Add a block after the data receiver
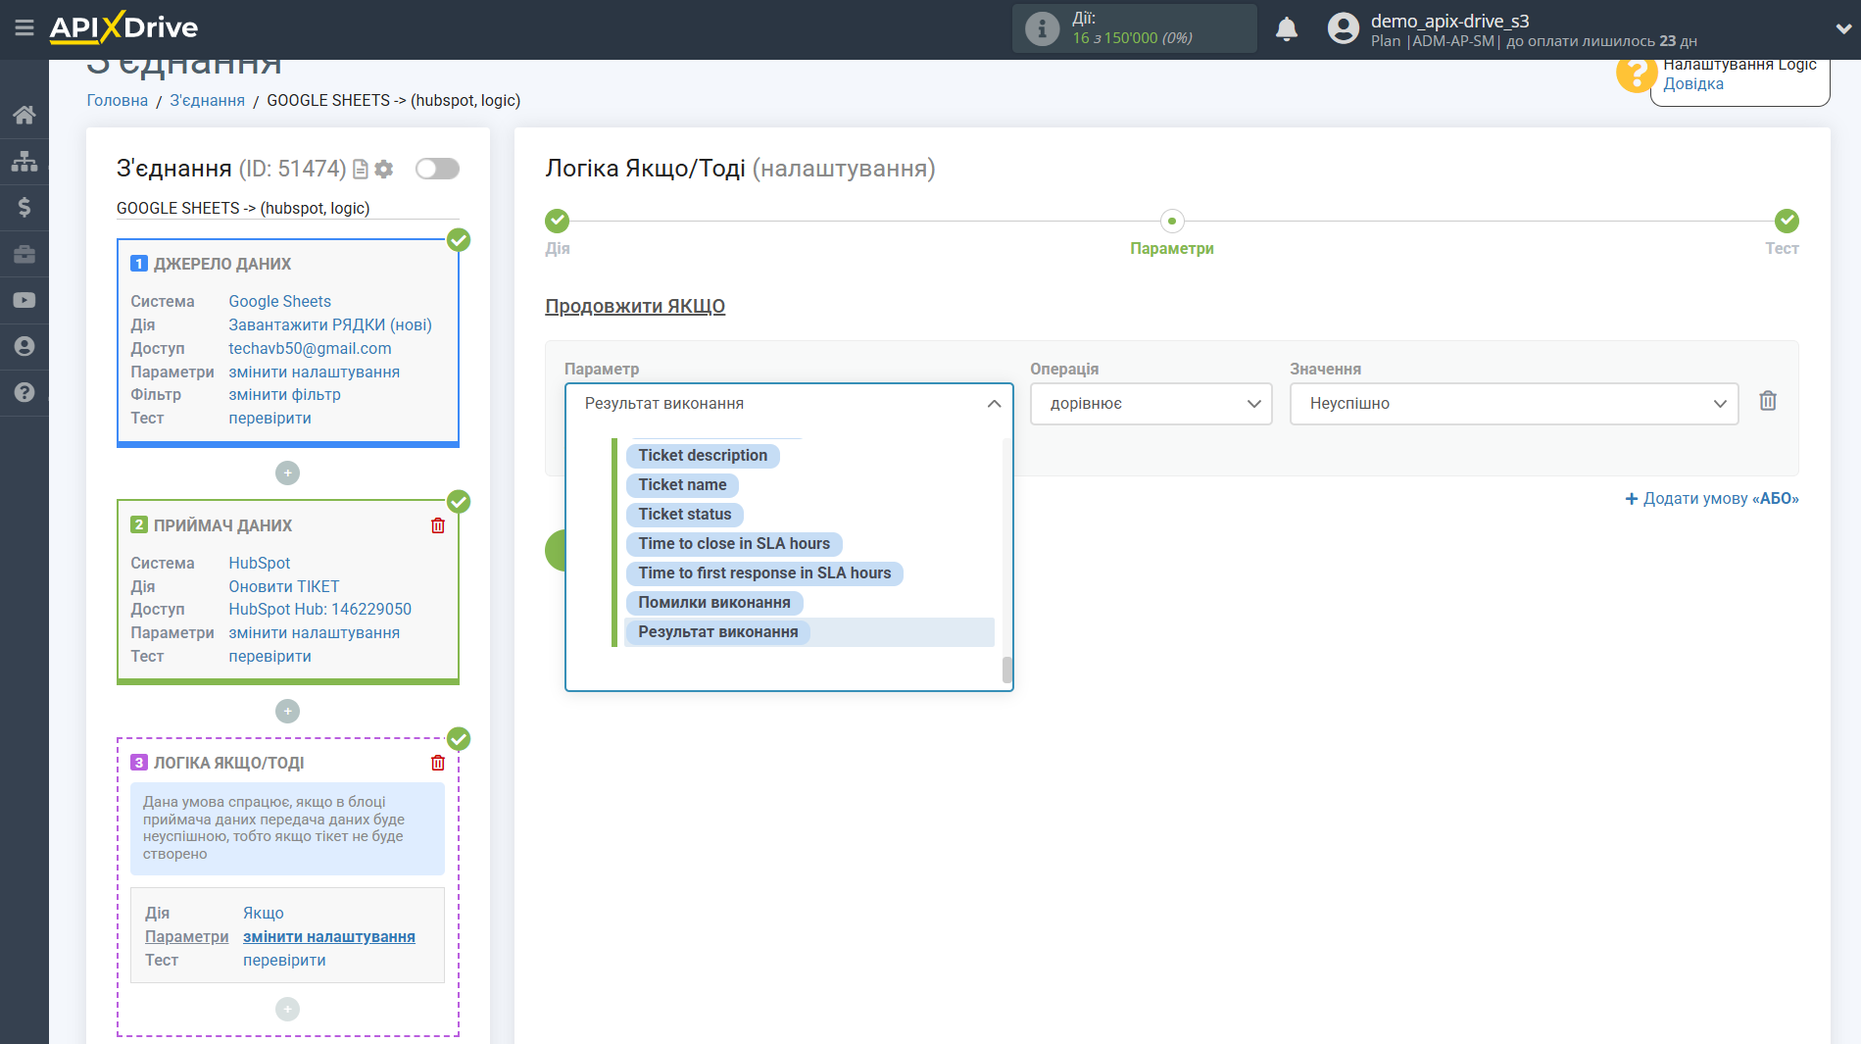 click(287, 711)
